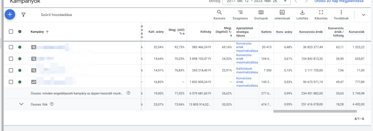This screenshot has width=373, height=131.
Task: Open Továbbiak more options menu
Action: pos(341,15)
